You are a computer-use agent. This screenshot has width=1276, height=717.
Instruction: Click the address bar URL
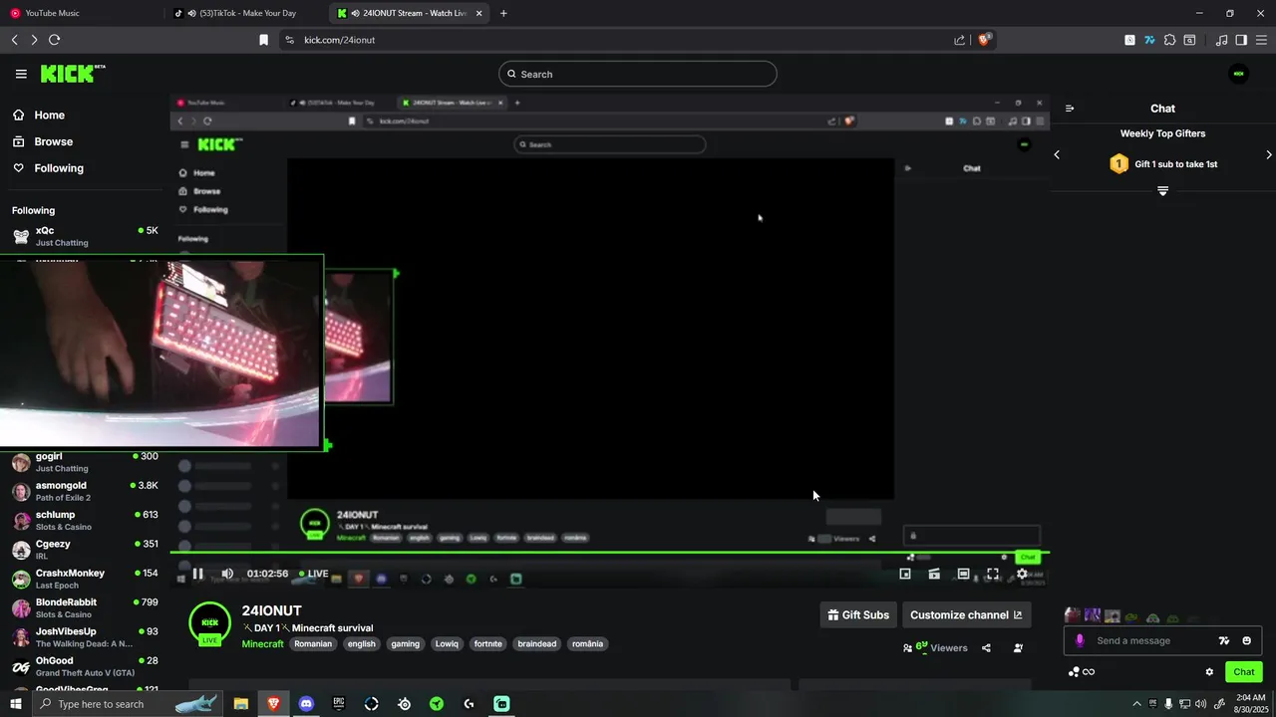(x=339, y=40)
